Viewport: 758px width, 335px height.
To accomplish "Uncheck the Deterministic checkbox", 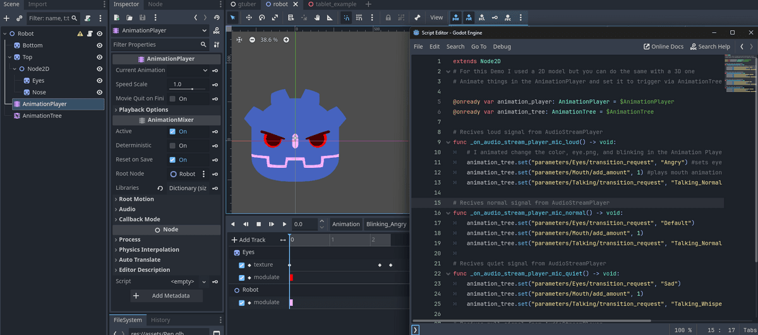I will [x=172, y=146].
